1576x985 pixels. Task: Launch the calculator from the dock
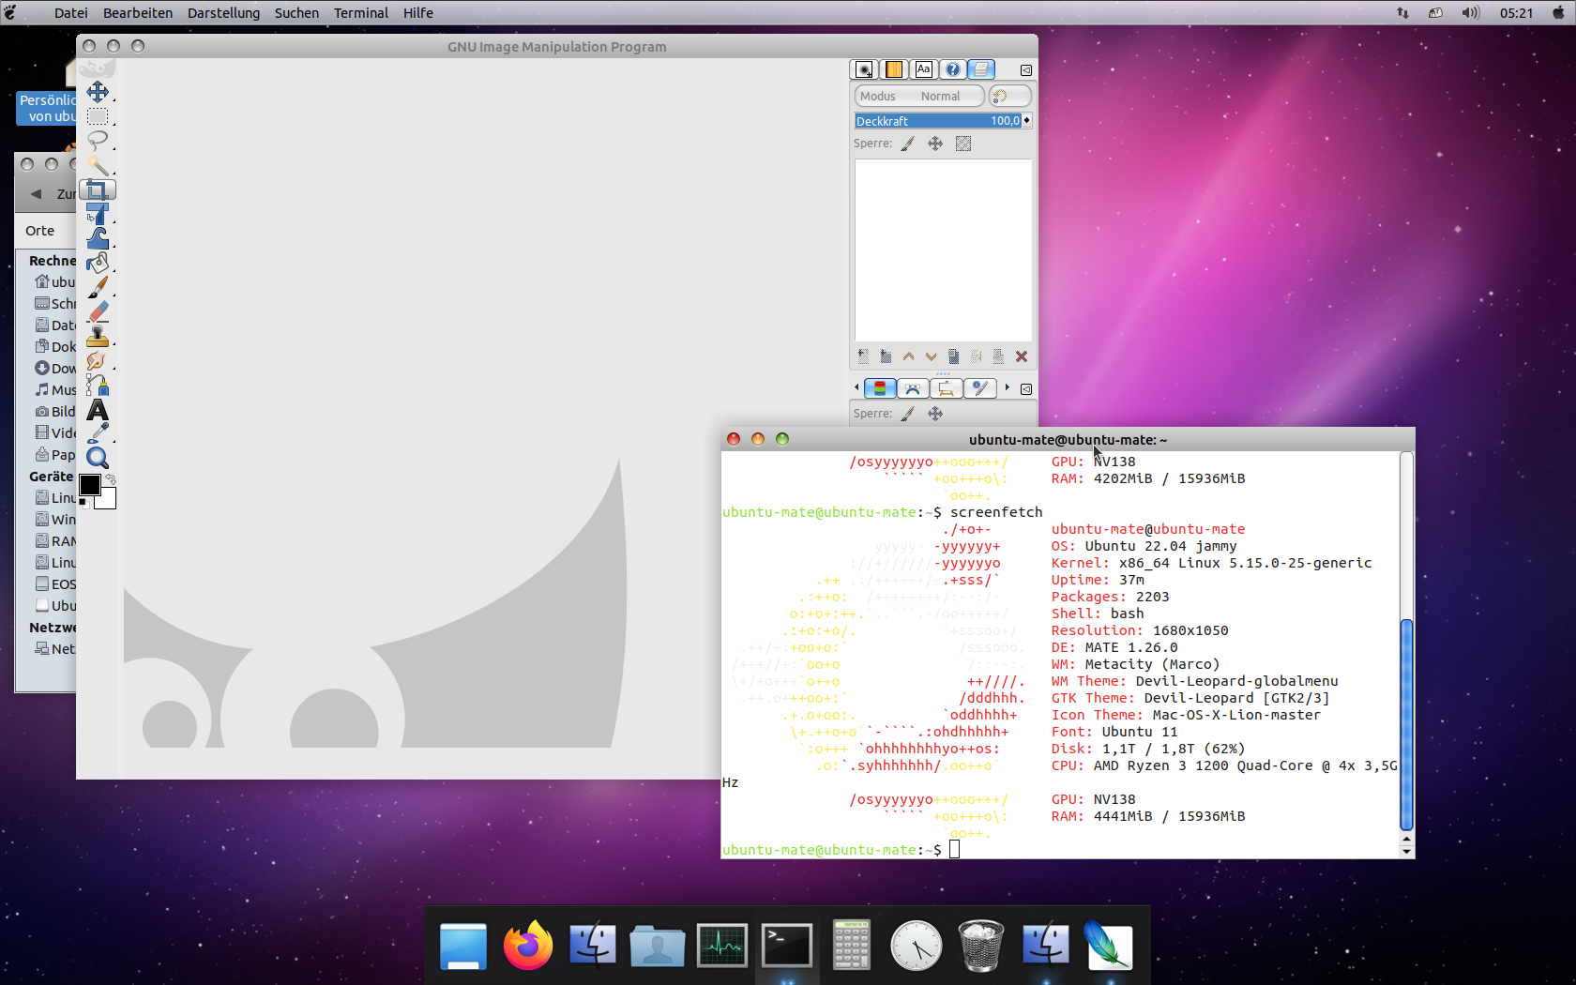coord(852,946)
